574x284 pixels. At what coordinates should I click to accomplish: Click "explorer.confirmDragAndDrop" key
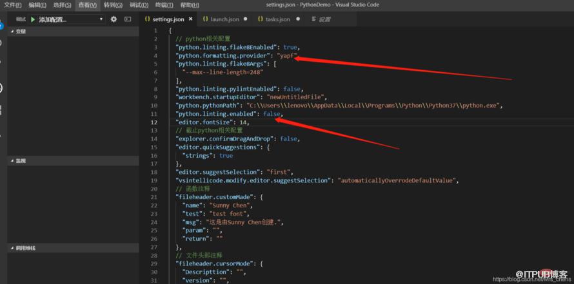(x=225, y=139)
